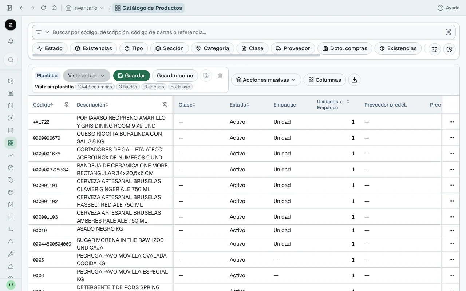466x291 pixels.
Task: Open the Acciones masivas dropdown
Action: (266, 80)
